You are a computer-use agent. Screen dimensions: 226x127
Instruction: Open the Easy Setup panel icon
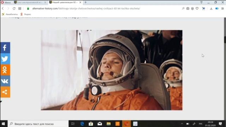coord(222,8)
